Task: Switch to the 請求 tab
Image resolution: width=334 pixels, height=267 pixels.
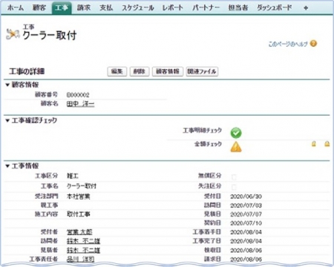Action: (84, 8)
